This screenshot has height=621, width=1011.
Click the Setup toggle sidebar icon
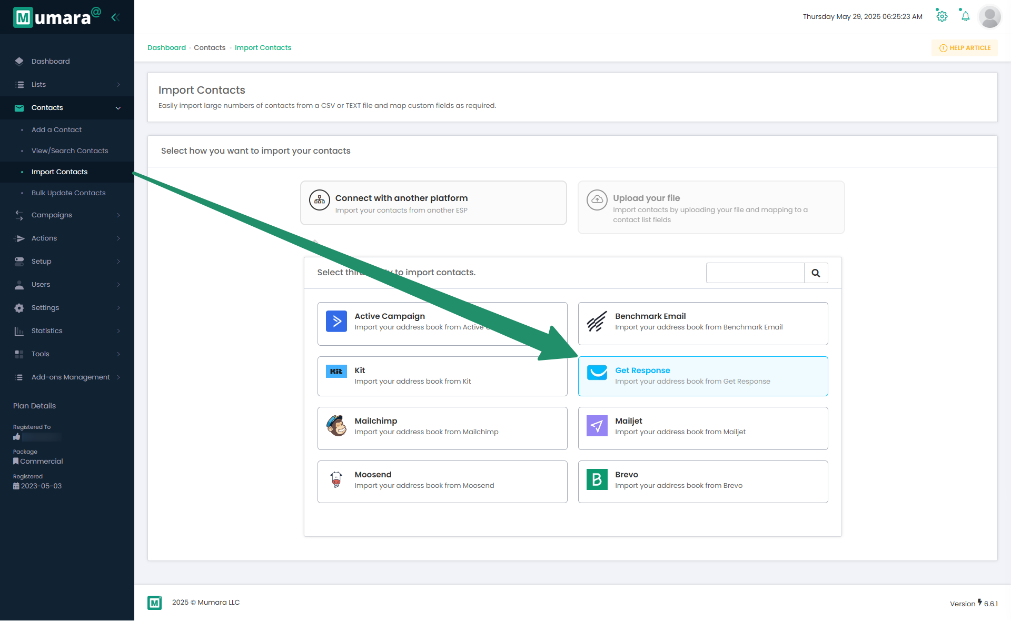pyautogui.click(x=19, y=262)
